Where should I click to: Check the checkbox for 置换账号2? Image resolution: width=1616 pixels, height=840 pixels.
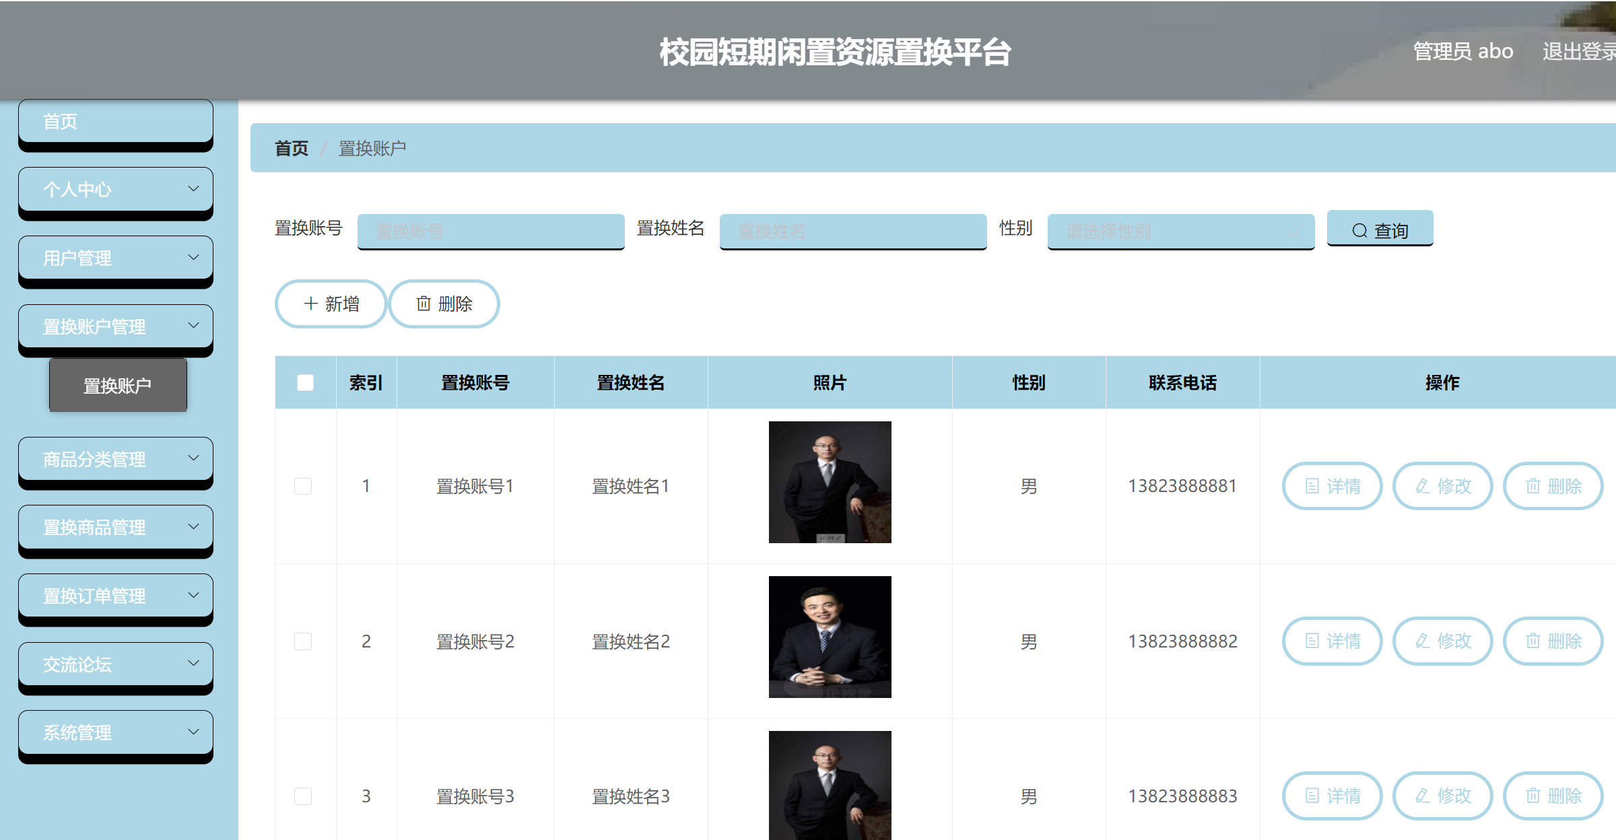pos(303,641)
